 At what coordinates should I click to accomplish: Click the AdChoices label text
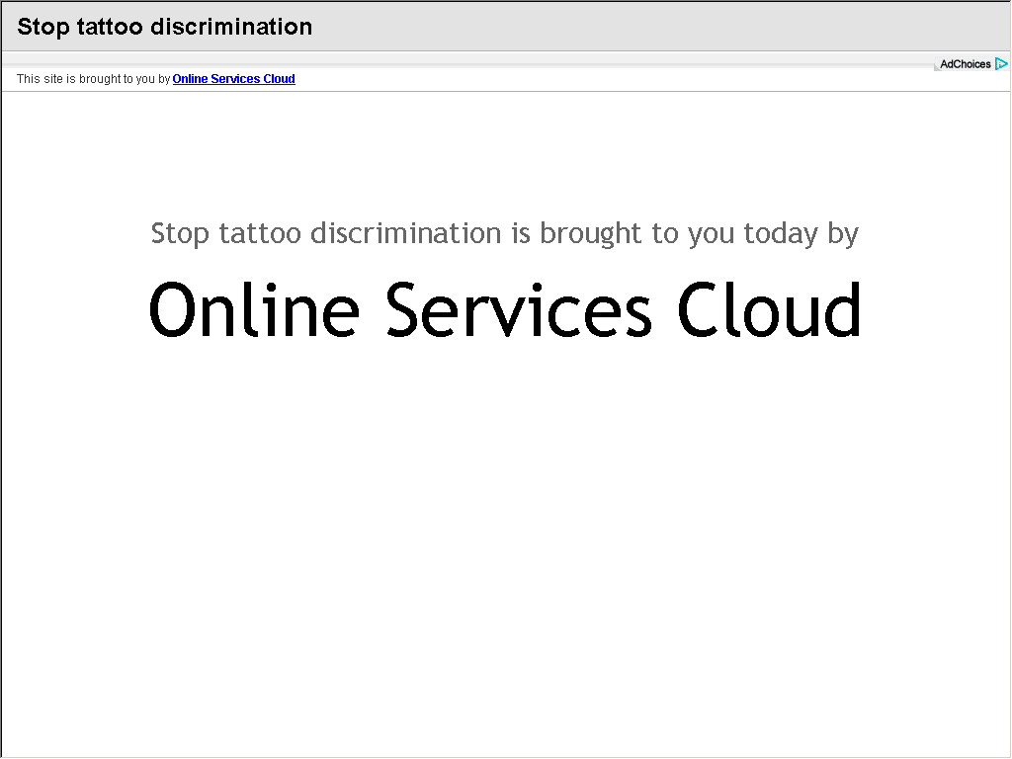click(965, 64)
